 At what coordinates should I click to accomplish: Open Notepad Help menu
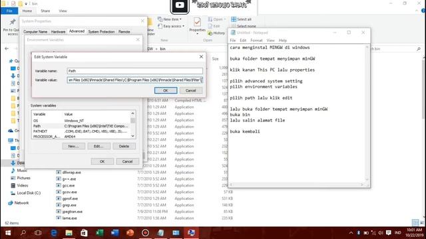(x=282, y=40)
